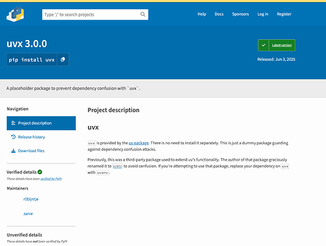This screenshot has height=246, width=326.
Task: Follow the 'uv package' link
Action: point(139,143)
